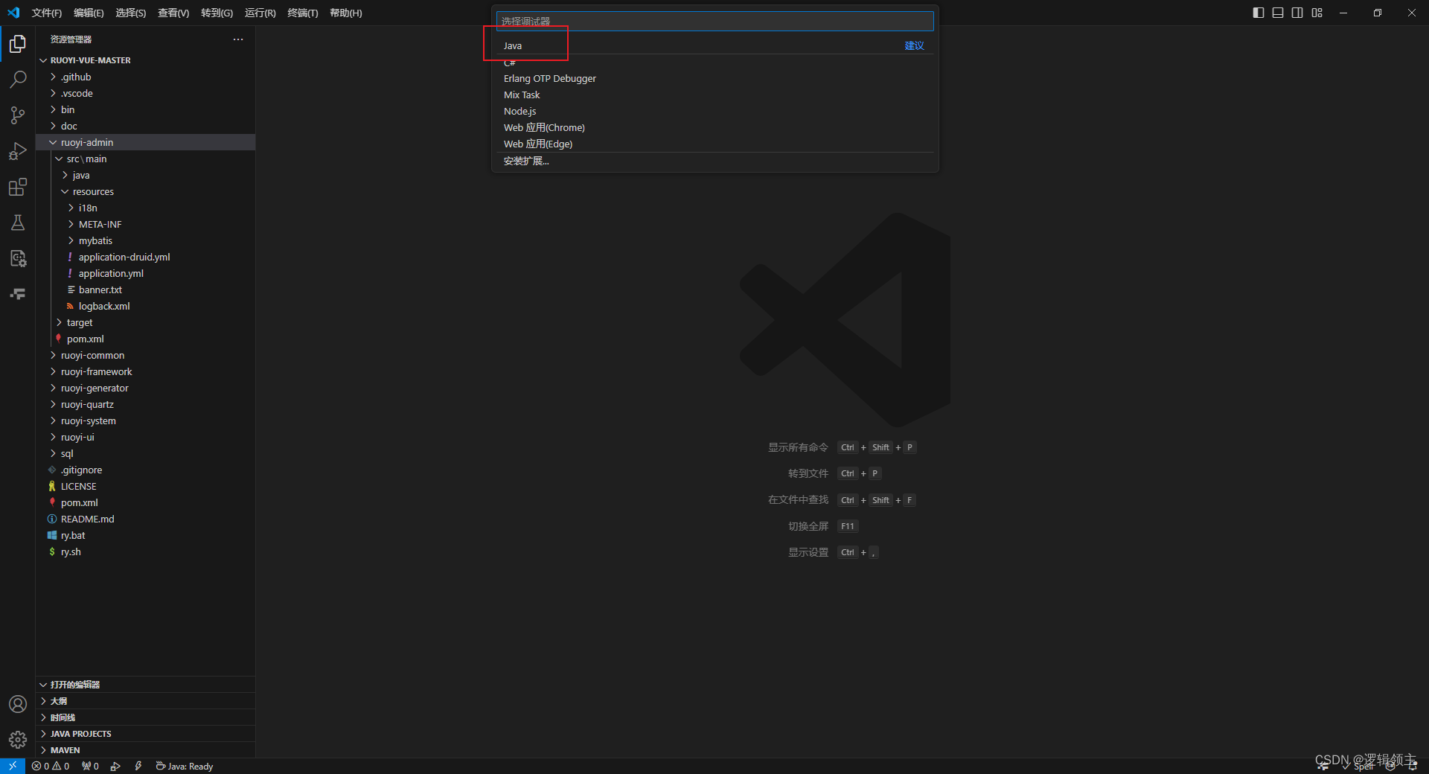The image size is (1429, 774).
Task: Toggle bottom panel visibility
Action: pos(1278,13)
